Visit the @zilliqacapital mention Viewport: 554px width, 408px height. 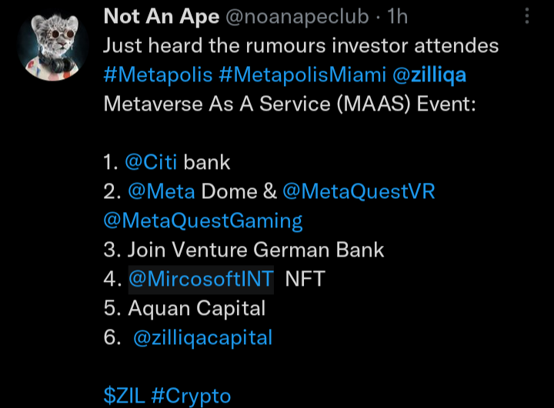coord(203,337)
